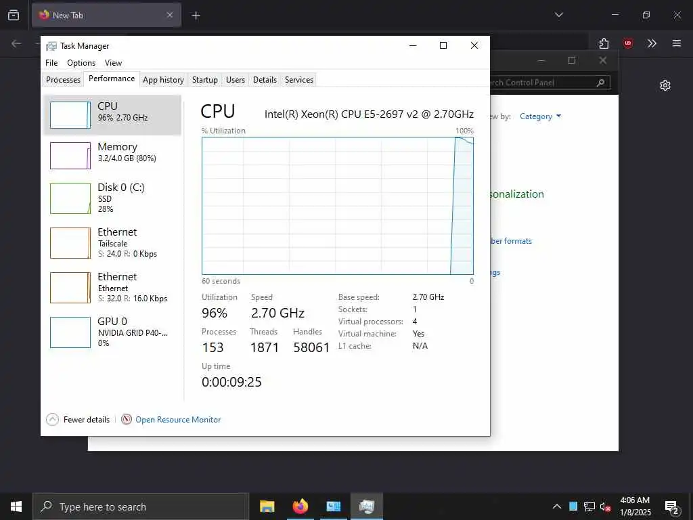Screen dimensions: 693x520
Task: Click the Task Manager title bar icon
Action: point(51,46)
